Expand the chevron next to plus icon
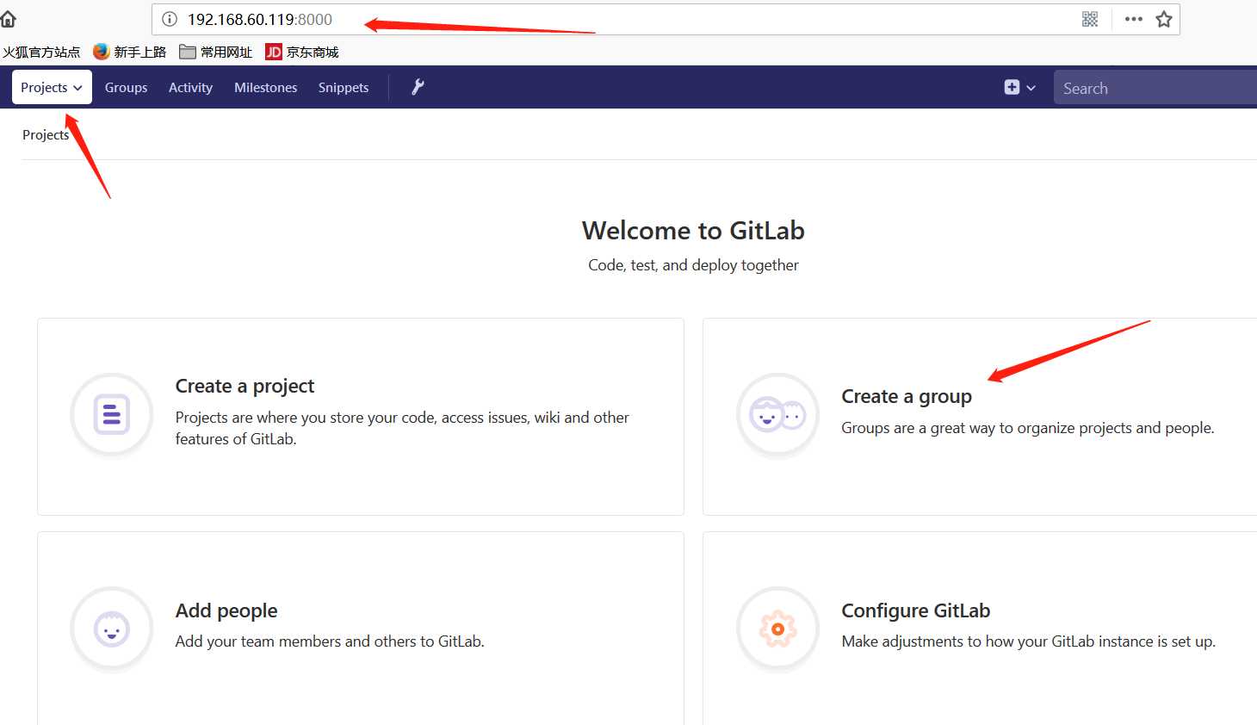The image size is (1257, 725). click(x=1031, y=88)
